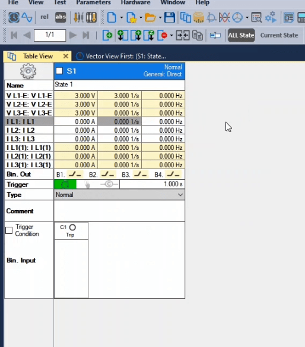Create new document with blank page icon
Screen dimensions: 305x347
(112, 17)
